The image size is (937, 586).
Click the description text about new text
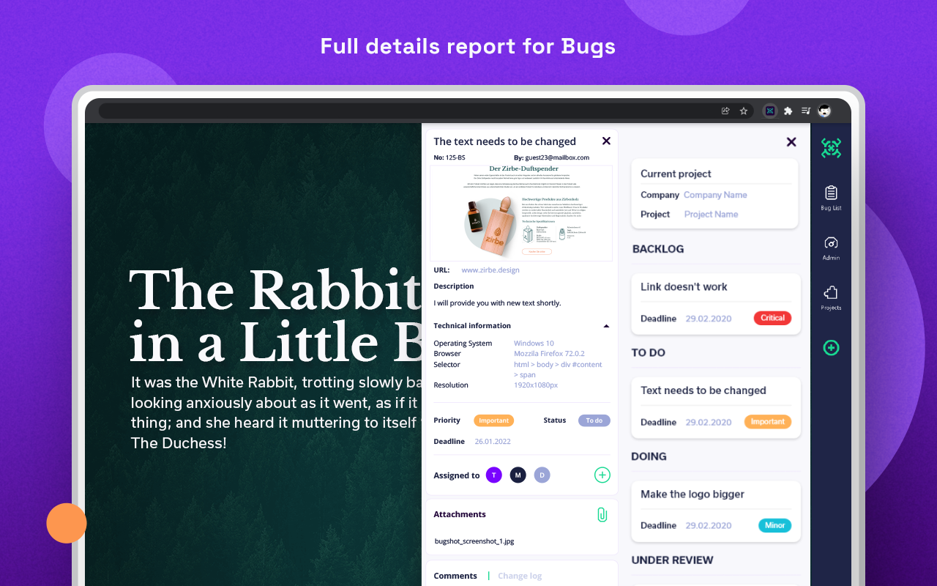(497, 303)
